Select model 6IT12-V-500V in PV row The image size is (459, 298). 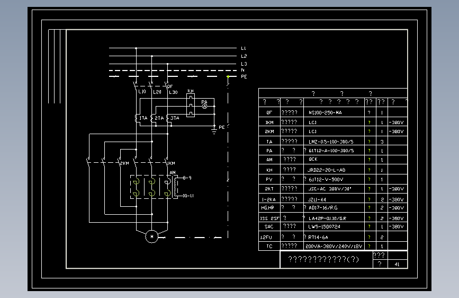[326, 180]
